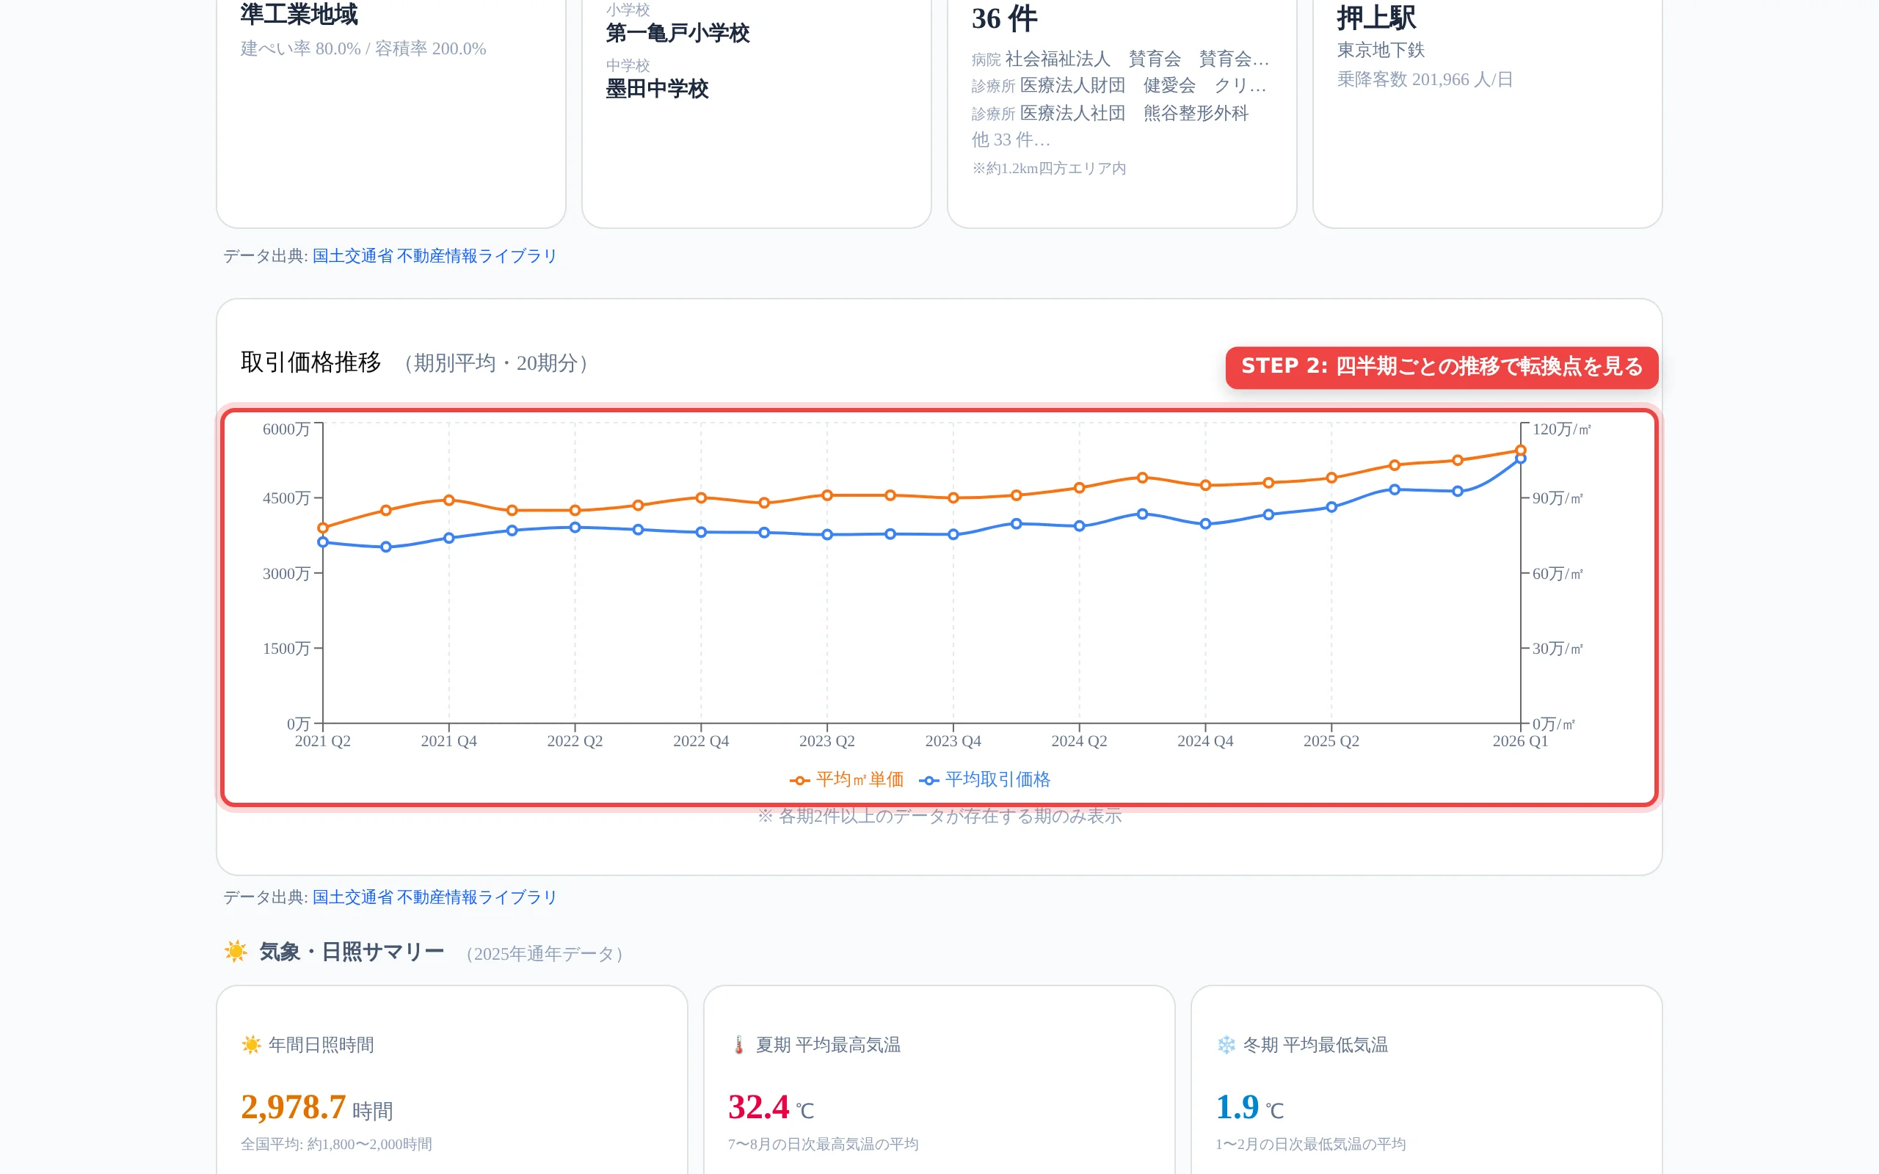Viewport: 1879px width, 1174px height.
Task: Select the orange data point at 2021 Q2
Action: 323,528
